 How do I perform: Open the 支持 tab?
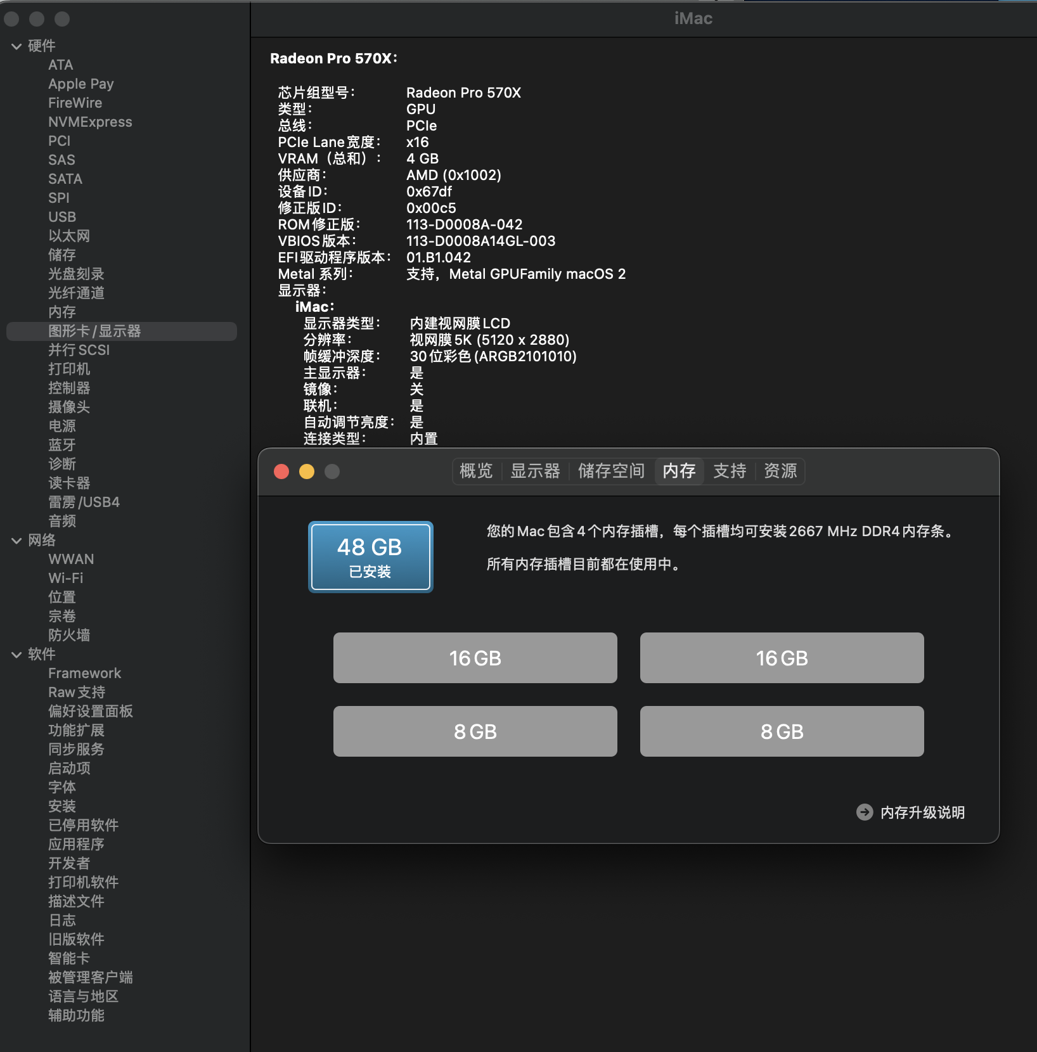point(730,471)
